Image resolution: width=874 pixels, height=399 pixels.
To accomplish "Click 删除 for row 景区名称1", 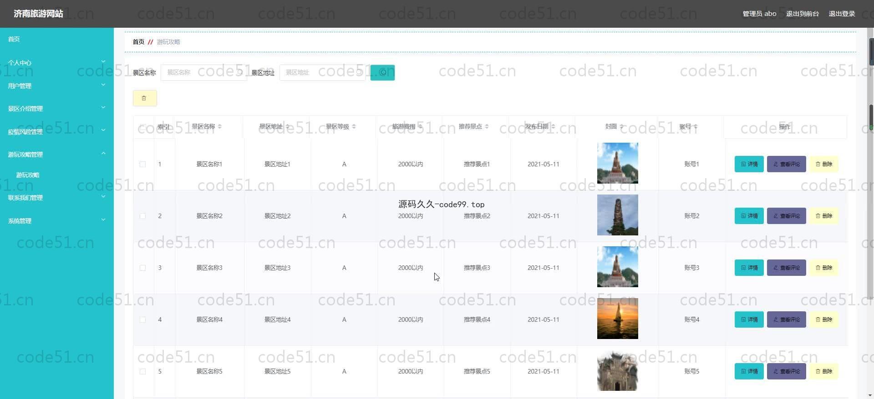I will pyautogui.click(x=823, y=164).
